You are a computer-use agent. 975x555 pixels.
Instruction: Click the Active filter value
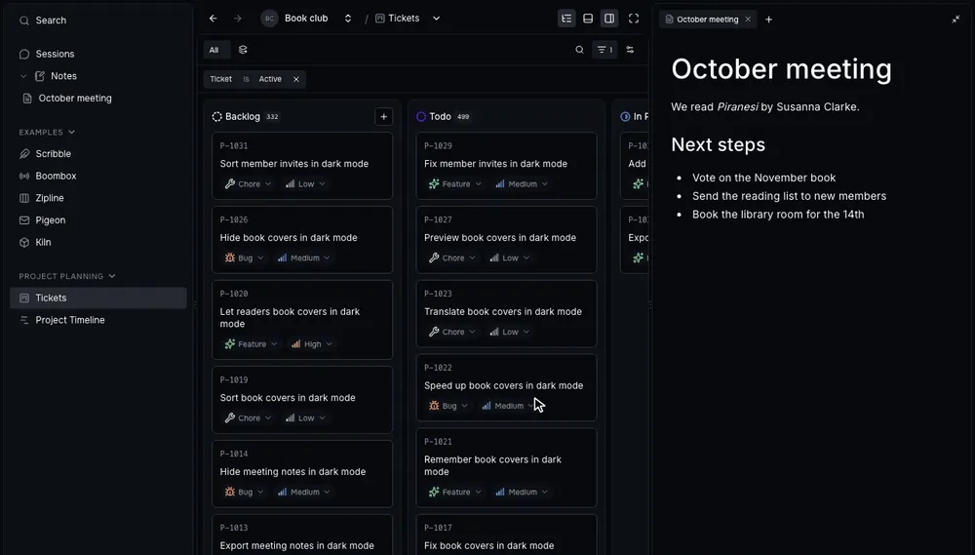tap(270, 79)
